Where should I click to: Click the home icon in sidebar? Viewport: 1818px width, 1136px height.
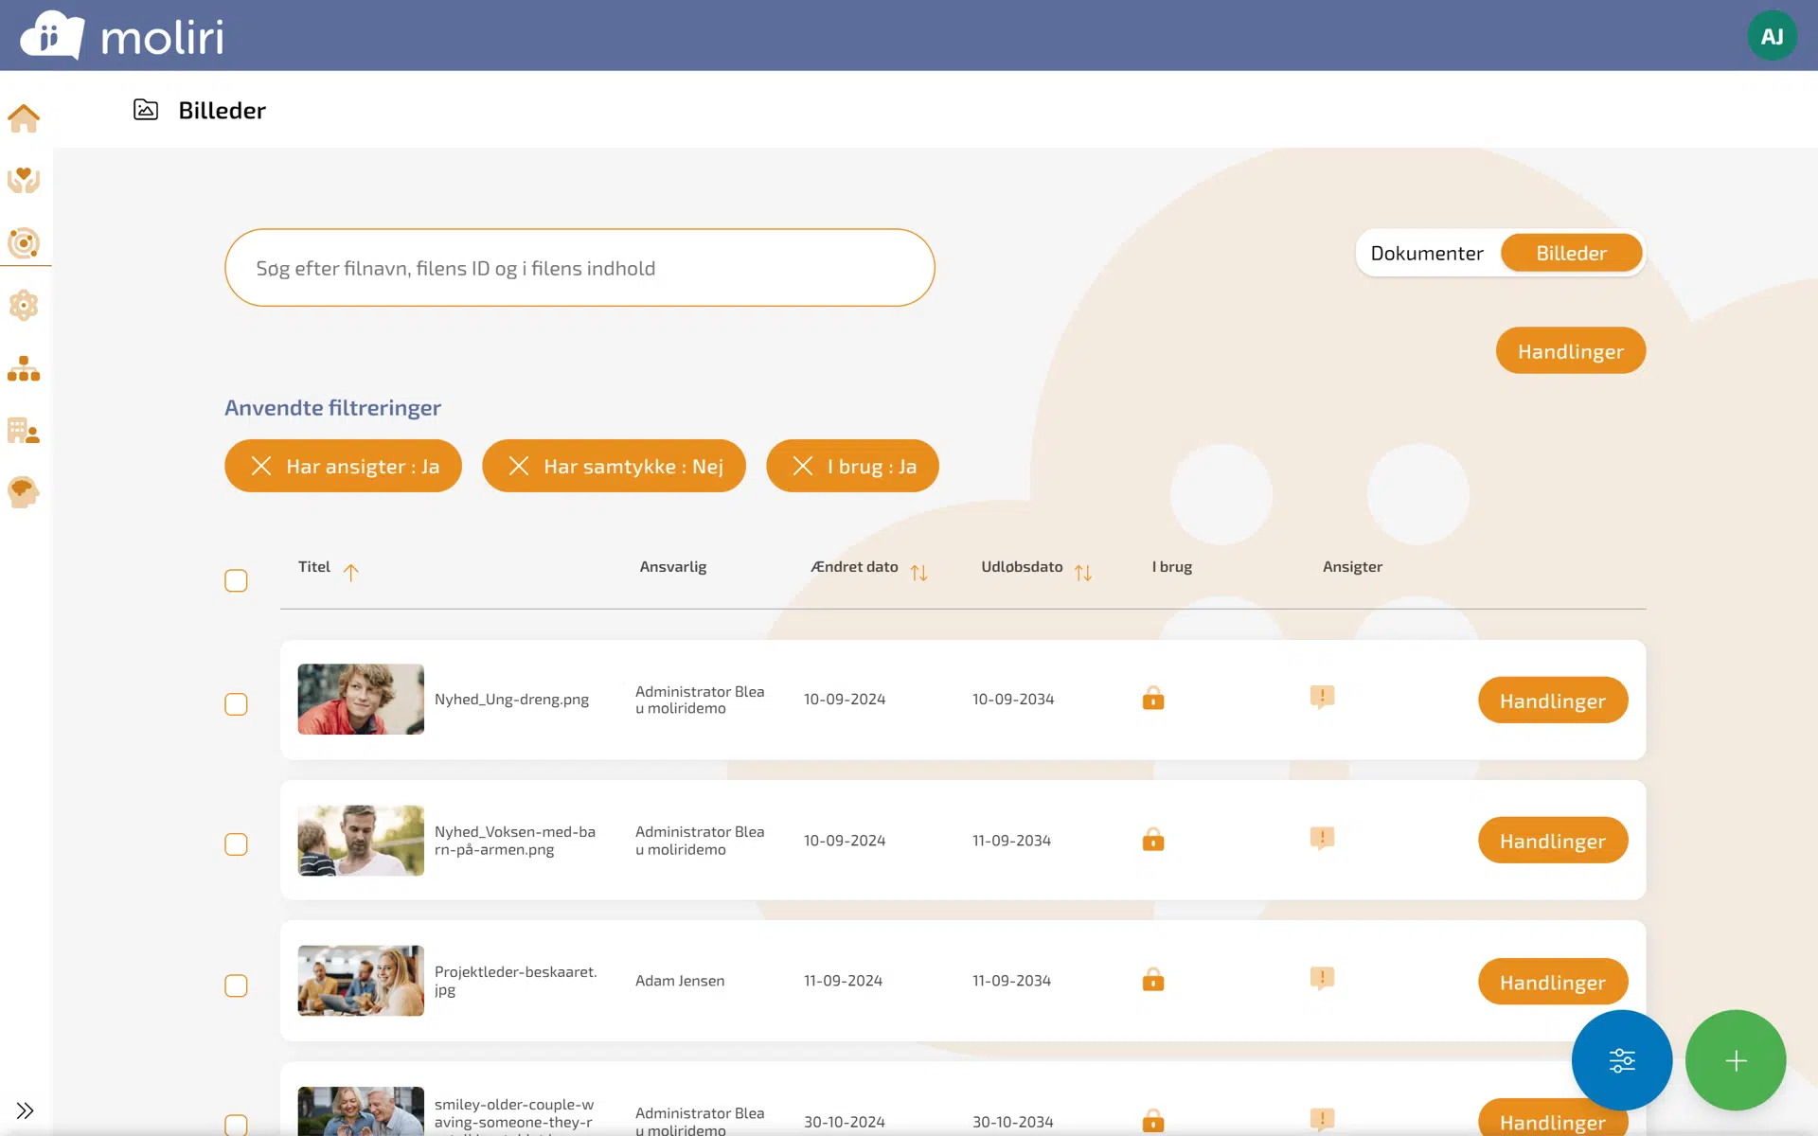tap(24, 118)
